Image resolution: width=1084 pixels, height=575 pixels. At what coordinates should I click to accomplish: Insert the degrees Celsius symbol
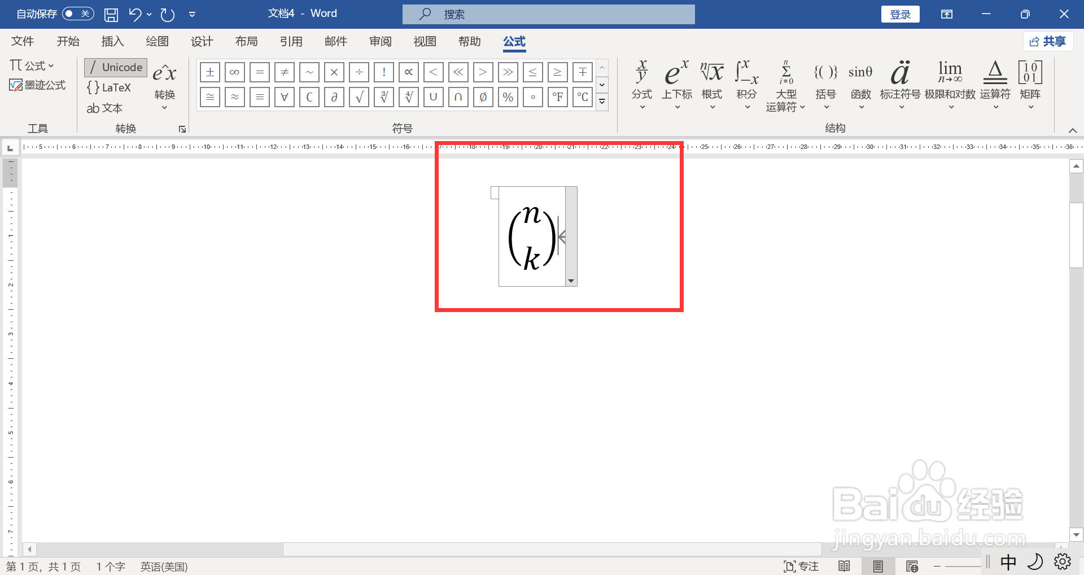(583, 97)
